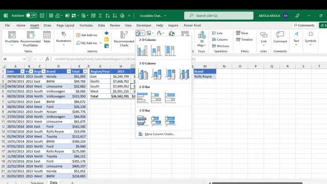Click the pen icon in title bar
Viewport: 327px width, 184px height.
point(297,16)
